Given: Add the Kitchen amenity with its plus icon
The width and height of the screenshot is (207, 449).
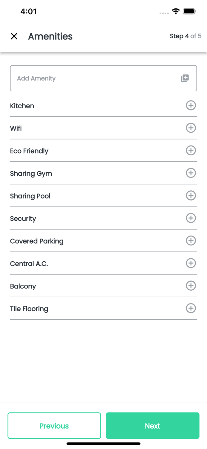Looking at the screenshot, I should [191, 105].
